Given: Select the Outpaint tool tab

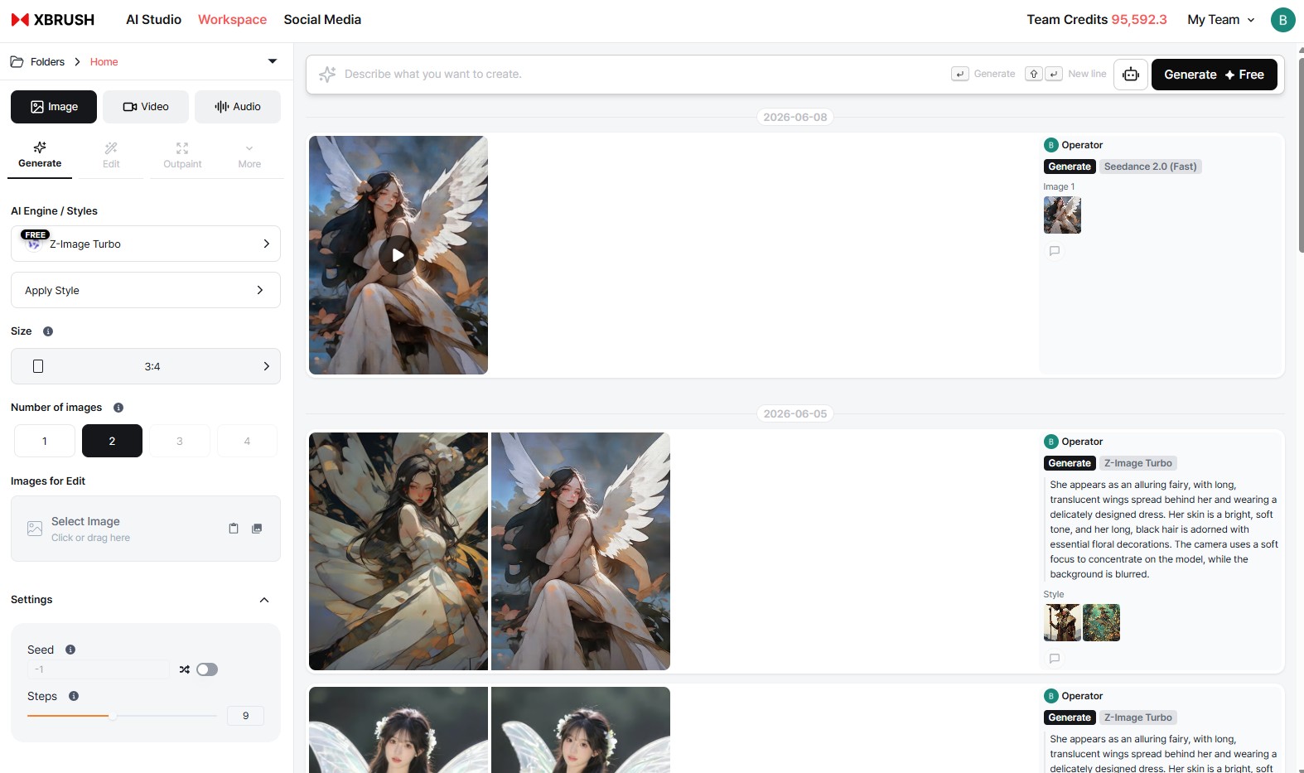Looking at the screenshot, I should pos(182,156).
